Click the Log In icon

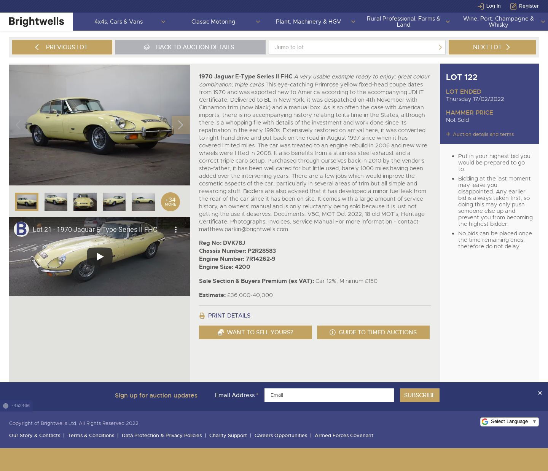coord(481,6)
